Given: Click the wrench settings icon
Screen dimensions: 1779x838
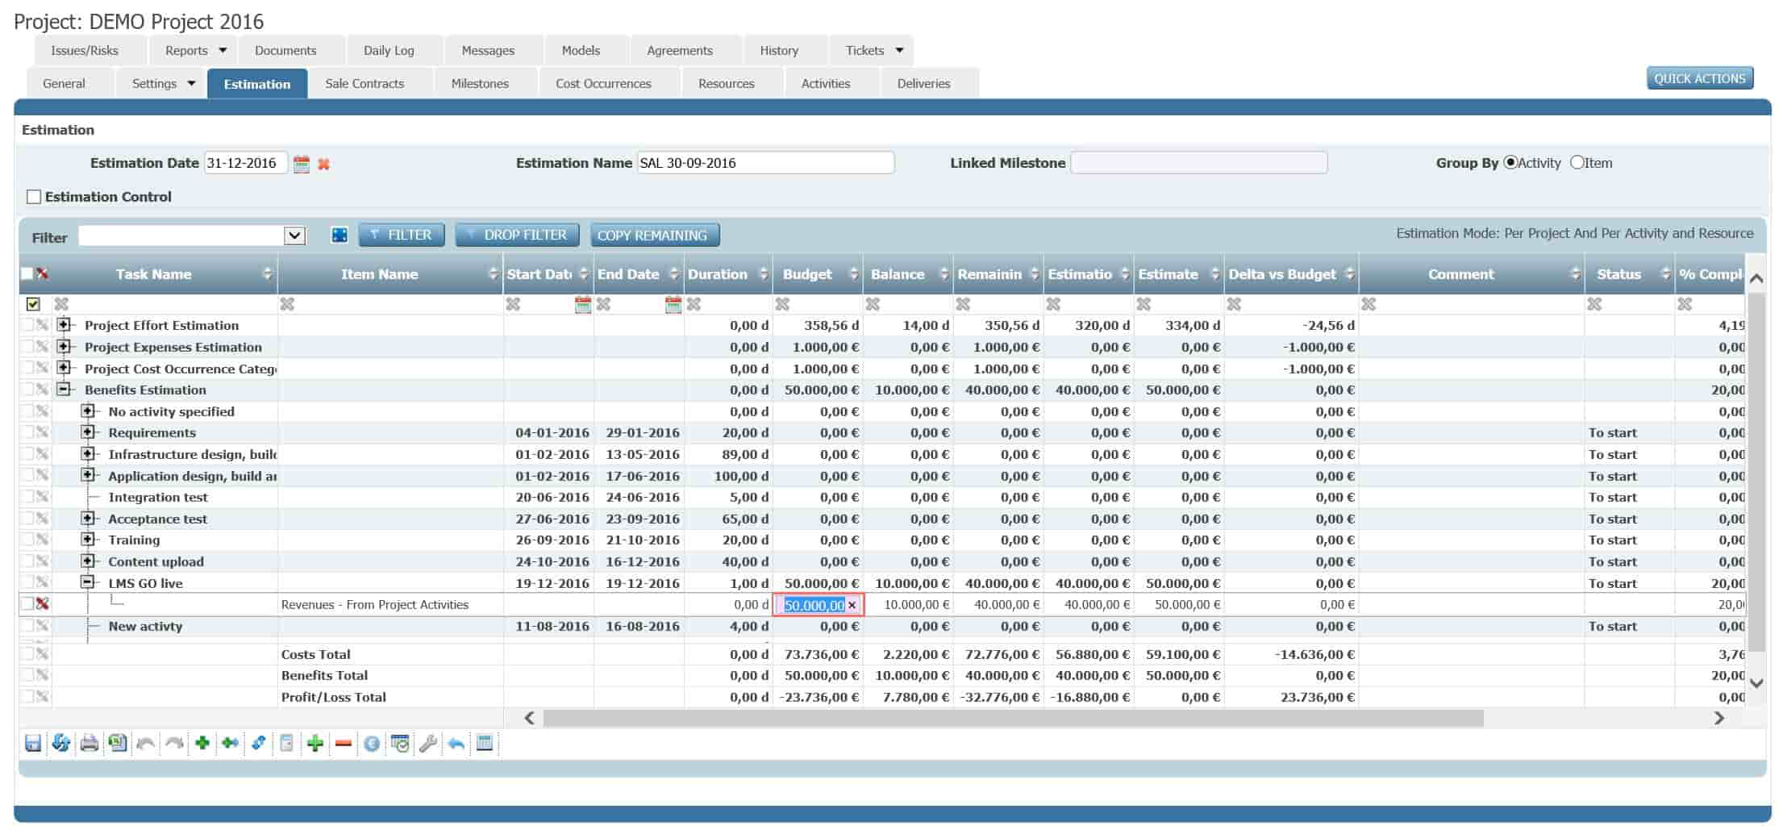Looking at the screenshot, I should [x=428, y=743].
